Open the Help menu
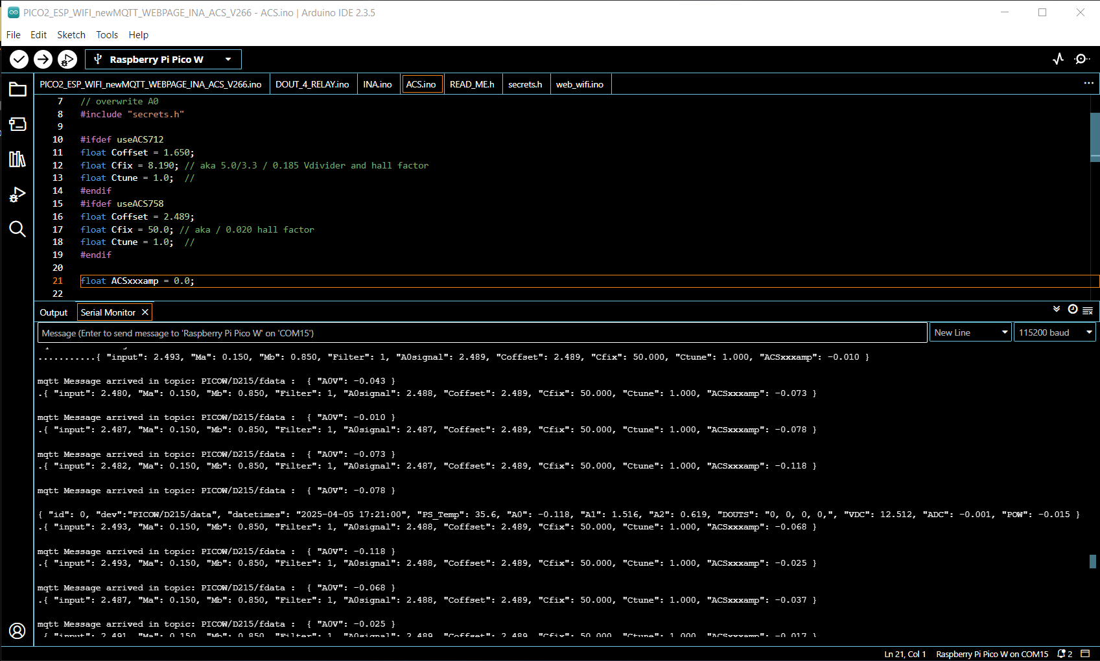Screen dimensions: 1100x661 138,35
